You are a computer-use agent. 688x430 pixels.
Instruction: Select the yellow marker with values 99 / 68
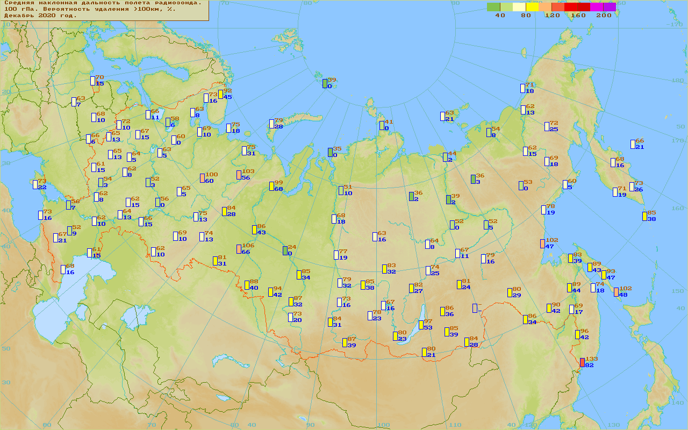tap(272, 186)
